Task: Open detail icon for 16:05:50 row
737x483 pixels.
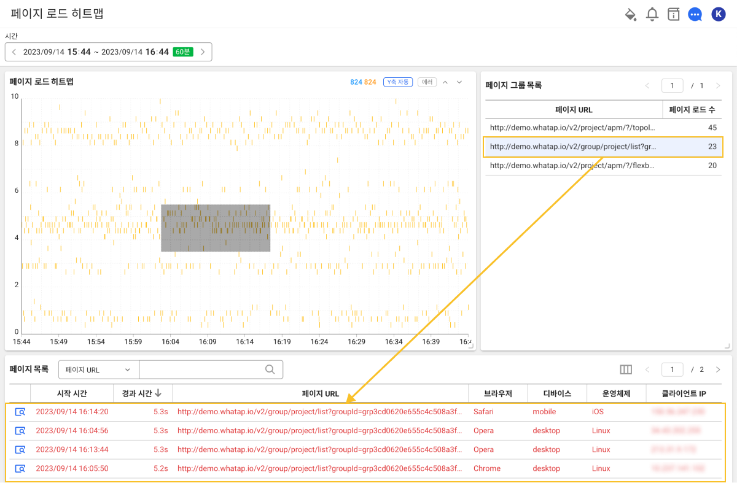Action: click(x=20, y=469)
